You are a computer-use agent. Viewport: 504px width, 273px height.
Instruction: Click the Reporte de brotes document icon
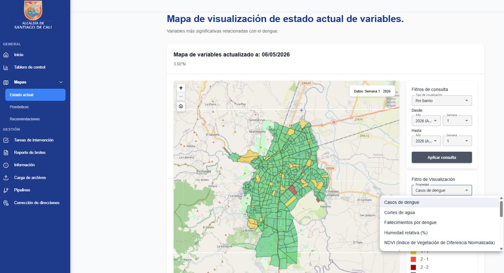6,153
